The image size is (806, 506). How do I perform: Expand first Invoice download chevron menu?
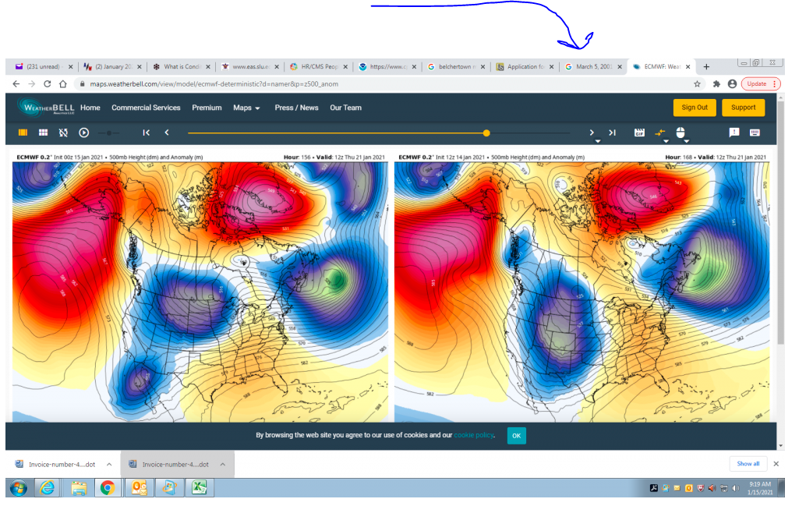(109, 465)
